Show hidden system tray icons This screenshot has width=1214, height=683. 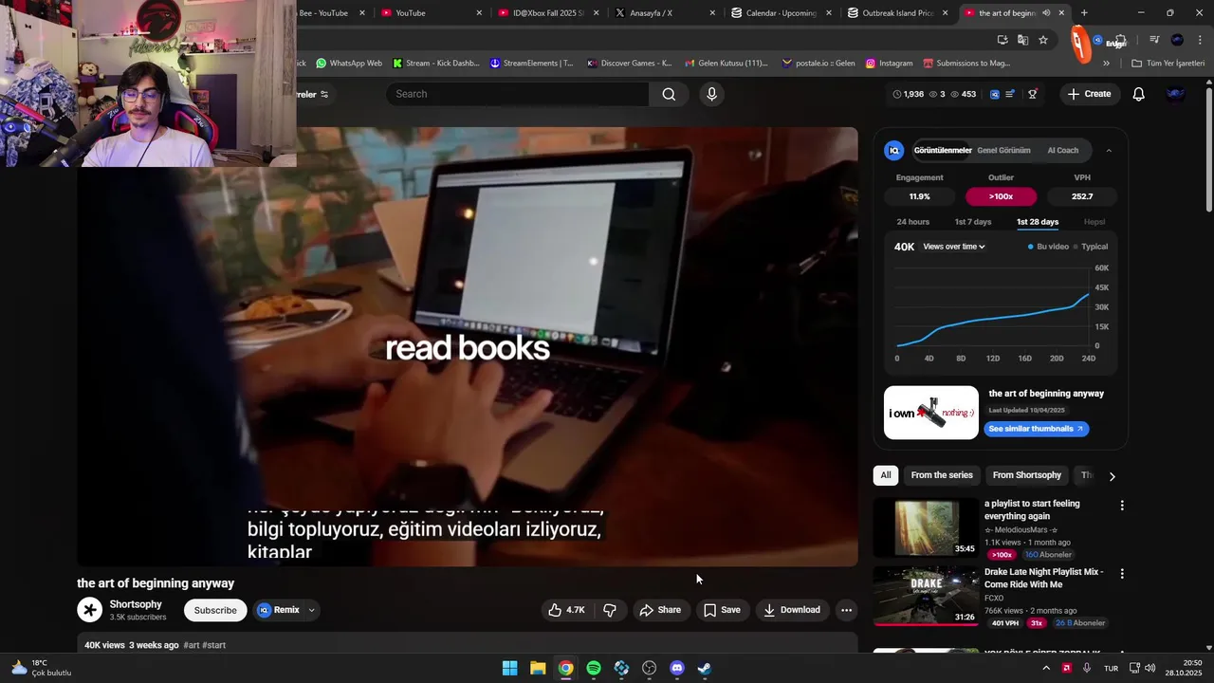(1046, 668)
